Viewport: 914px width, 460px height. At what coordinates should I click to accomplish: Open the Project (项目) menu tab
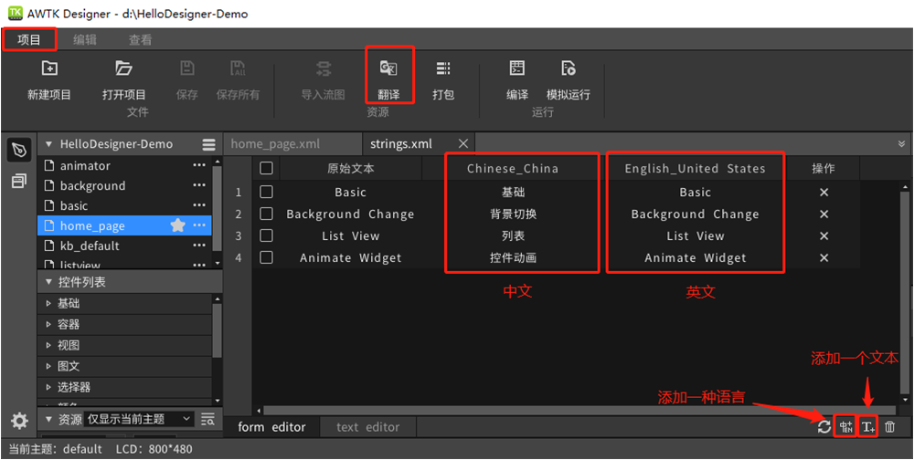pyautogui.click(x=29, y=39)
